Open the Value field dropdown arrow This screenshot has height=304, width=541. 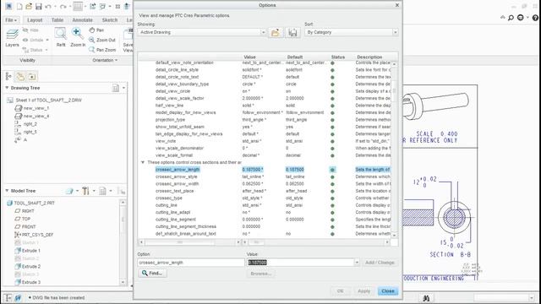357,263
